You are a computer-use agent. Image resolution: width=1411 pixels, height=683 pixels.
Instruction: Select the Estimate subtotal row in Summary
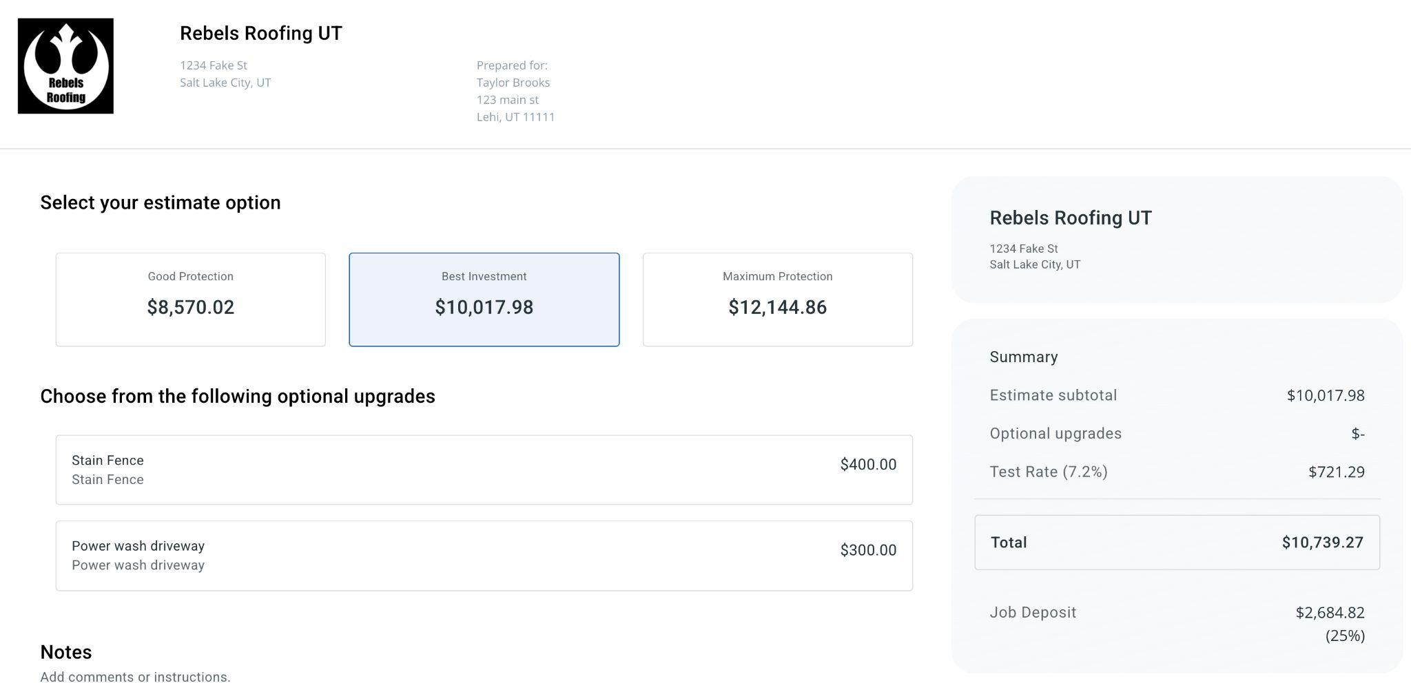(x=1177, y=395)
